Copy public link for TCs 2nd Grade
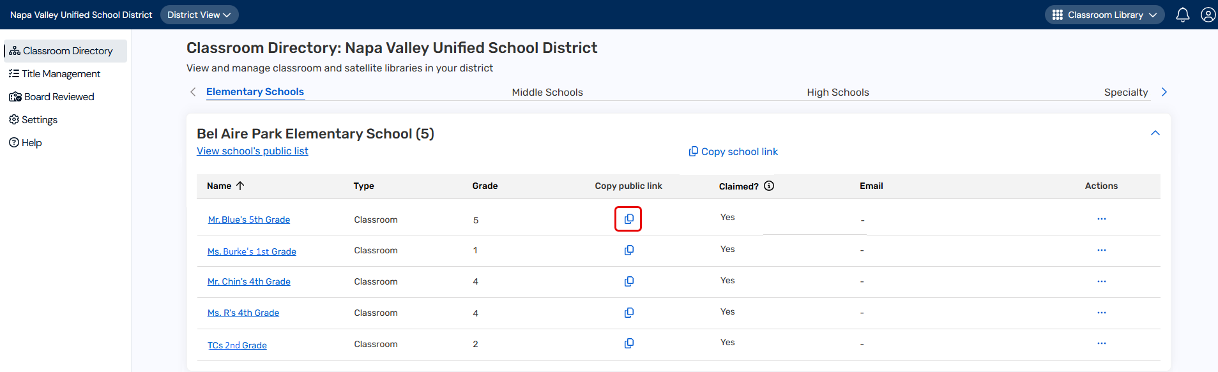 (628, 343)
